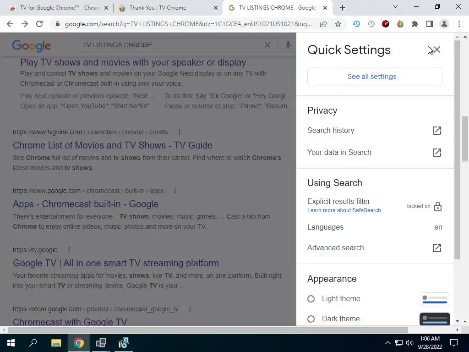
Task: Click Search history label
Action: 331,131
